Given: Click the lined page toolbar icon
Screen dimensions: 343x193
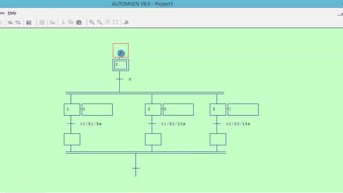Looking at the screenshot, I should click(x=42, y=23).
